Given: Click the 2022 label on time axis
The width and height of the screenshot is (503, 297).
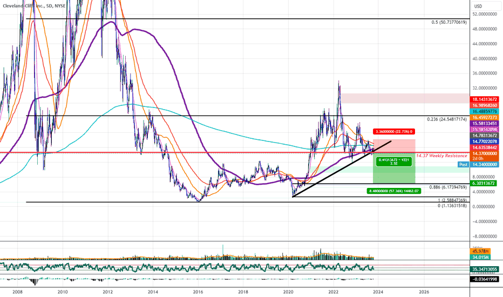Looking at the screenshot, I should 334,292.
